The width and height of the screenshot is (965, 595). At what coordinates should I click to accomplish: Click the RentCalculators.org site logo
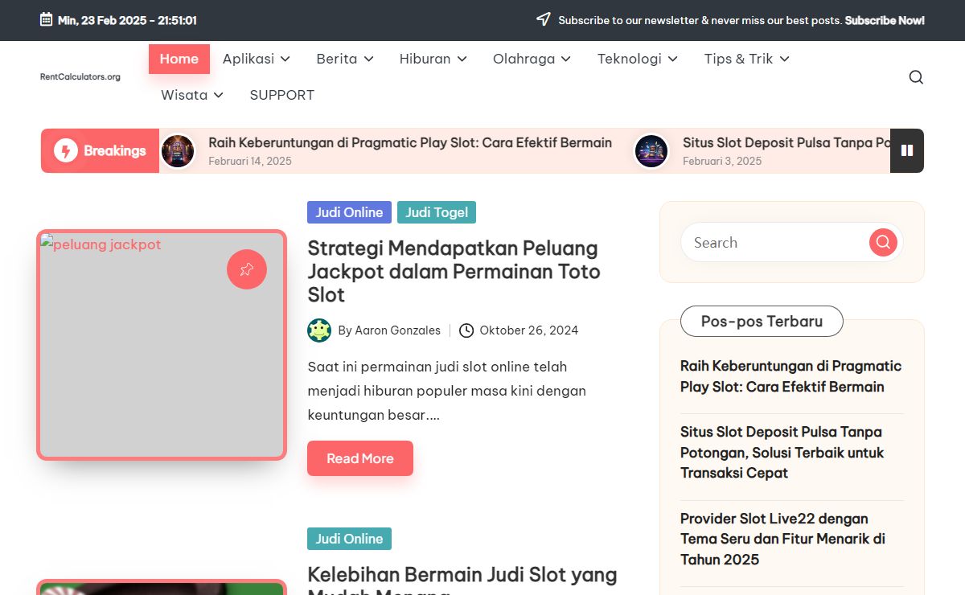[80, 77]
